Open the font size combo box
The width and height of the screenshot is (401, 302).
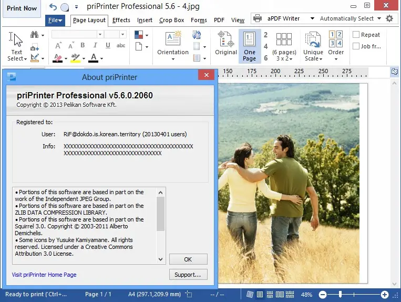[115, 34]
